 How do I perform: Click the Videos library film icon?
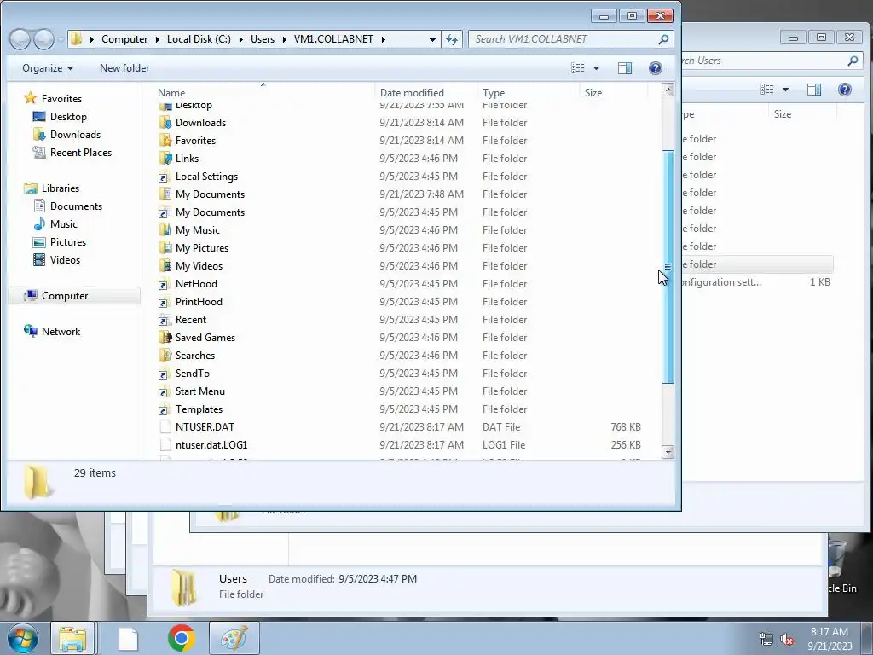coord(39,259)
